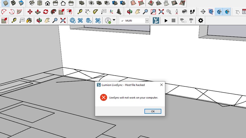Click the Lumion LiveSync logo icon
246x138 pixels.
156,20
